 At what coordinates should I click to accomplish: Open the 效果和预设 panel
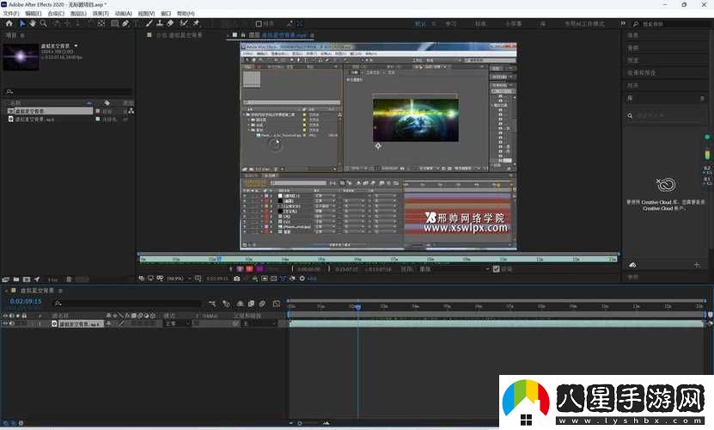pos(641,72)
